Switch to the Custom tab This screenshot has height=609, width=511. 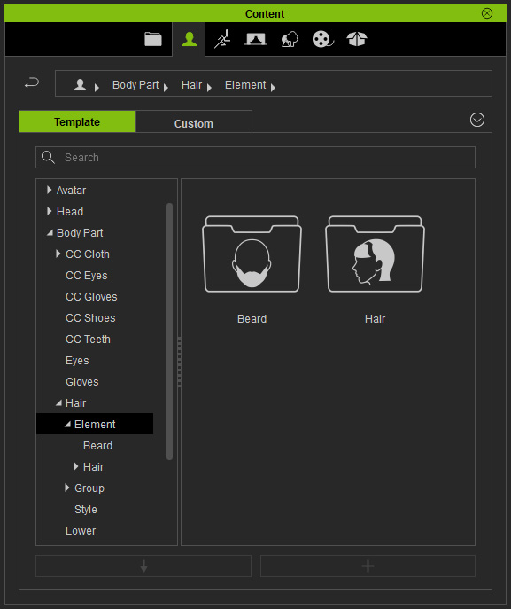[x=194, y=122]
